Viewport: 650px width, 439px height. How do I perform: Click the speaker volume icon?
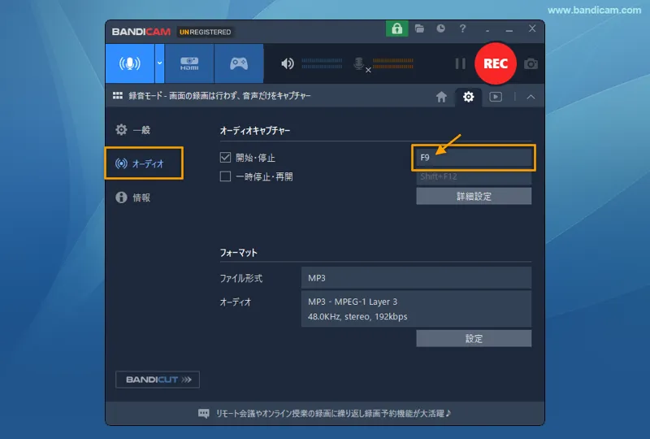(288, 63)
